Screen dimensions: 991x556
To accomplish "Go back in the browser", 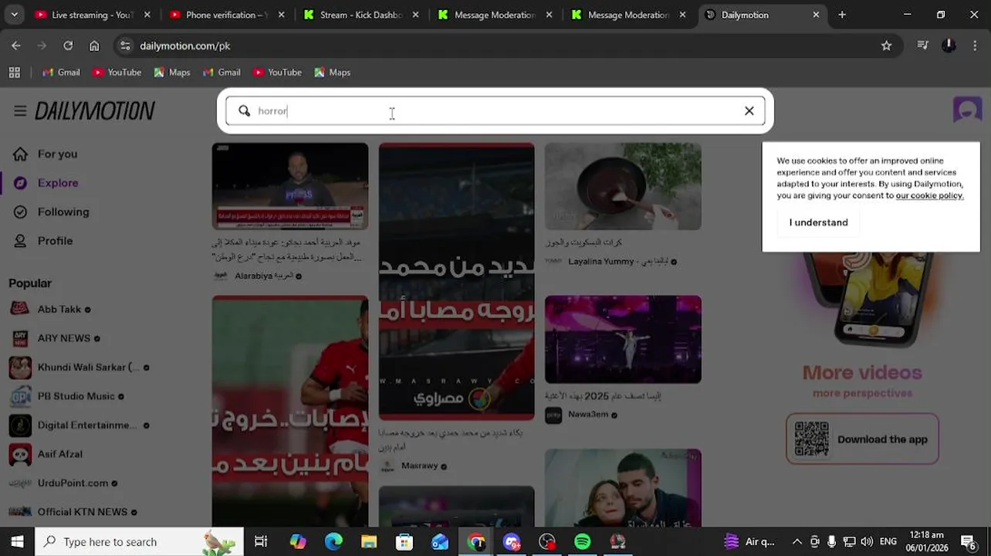I will point(16,46).
